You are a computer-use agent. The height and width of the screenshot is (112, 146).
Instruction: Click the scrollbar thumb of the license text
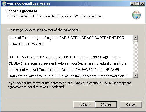click(136, 41)
